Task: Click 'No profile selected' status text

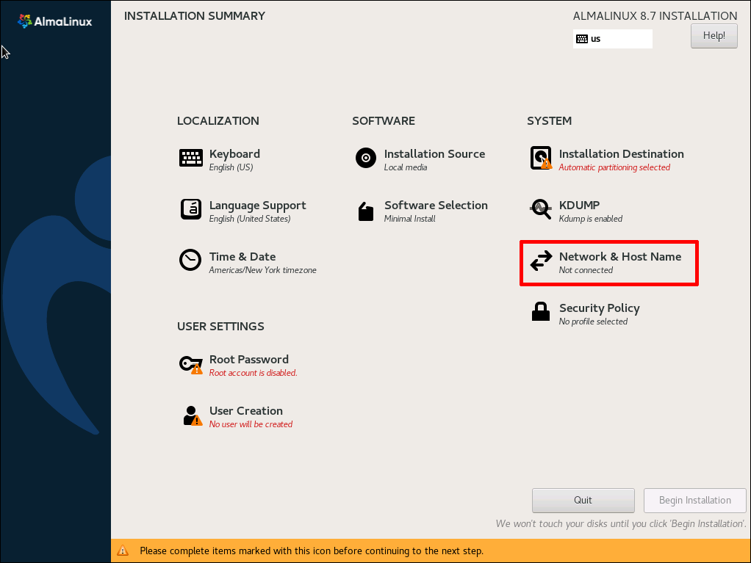Action: pos(593,322)
